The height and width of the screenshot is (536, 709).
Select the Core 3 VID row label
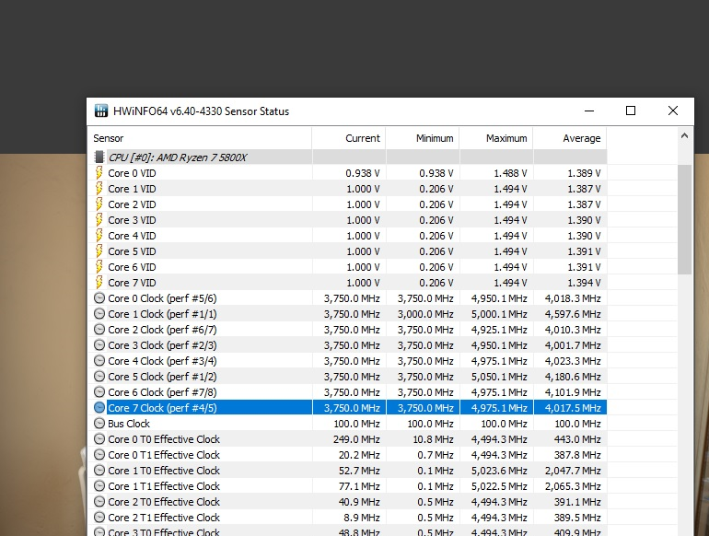click(132, 220)
